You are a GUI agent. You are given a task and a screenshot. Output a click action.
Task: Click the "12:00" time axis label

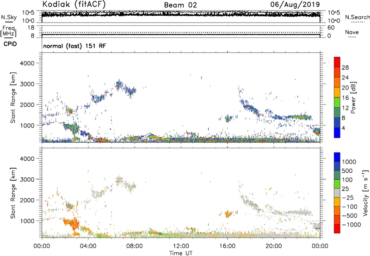tap(181, 246)
